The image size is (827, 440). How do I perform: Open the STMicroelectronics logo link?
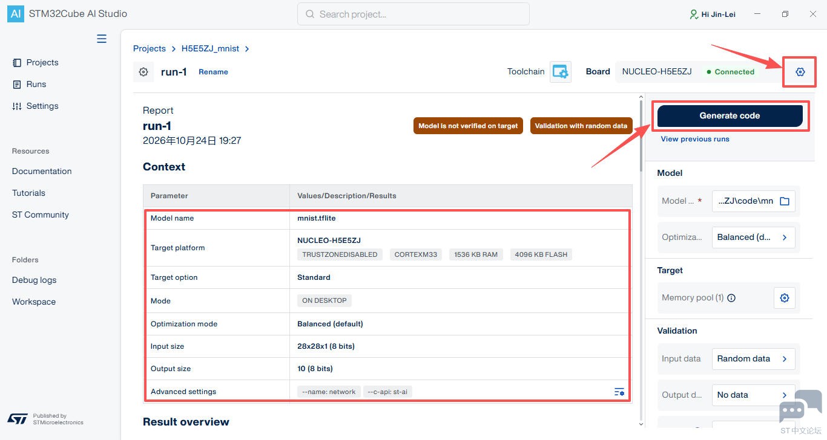pyautogui.click(x=18, y=419)
